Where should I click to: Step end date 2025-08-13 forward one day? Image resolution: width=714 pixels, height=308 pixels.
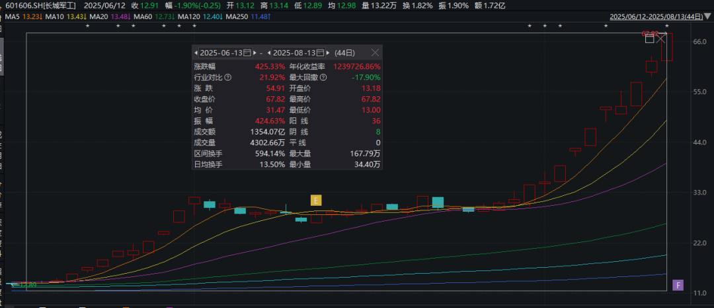tap(329, 52)
